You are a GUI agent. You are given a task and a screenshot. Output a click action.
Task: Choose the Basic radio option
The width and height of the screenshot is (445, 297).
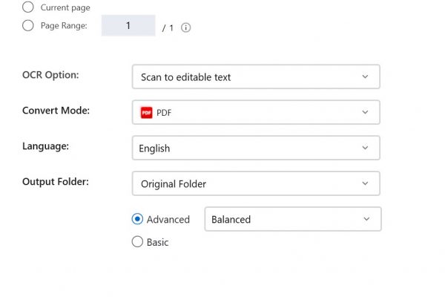137,242
